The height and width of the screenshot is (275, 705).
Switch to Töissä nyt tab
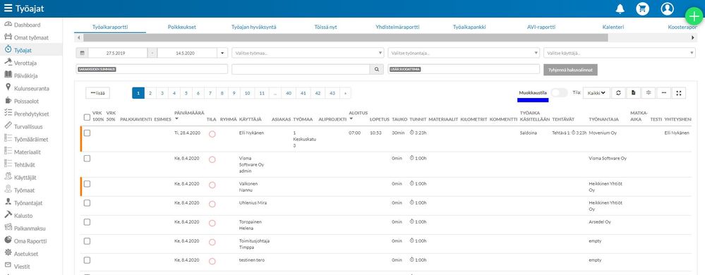point(325,27)
